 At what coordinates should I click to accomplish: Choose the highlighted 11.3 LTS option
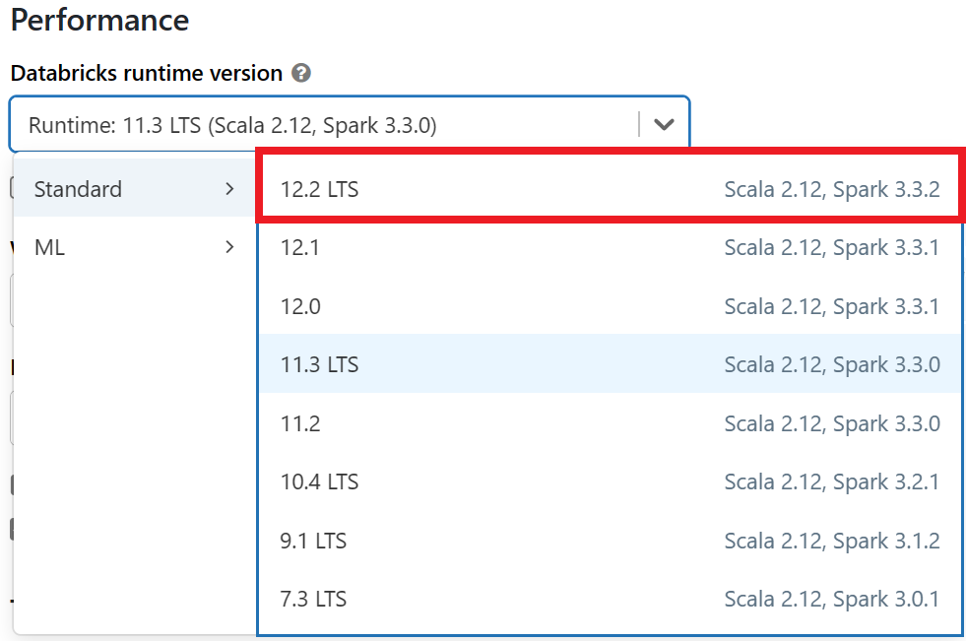(319, 364)
